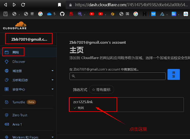
Task: Open the first YouTube bookmark
Action: point(91,14)
